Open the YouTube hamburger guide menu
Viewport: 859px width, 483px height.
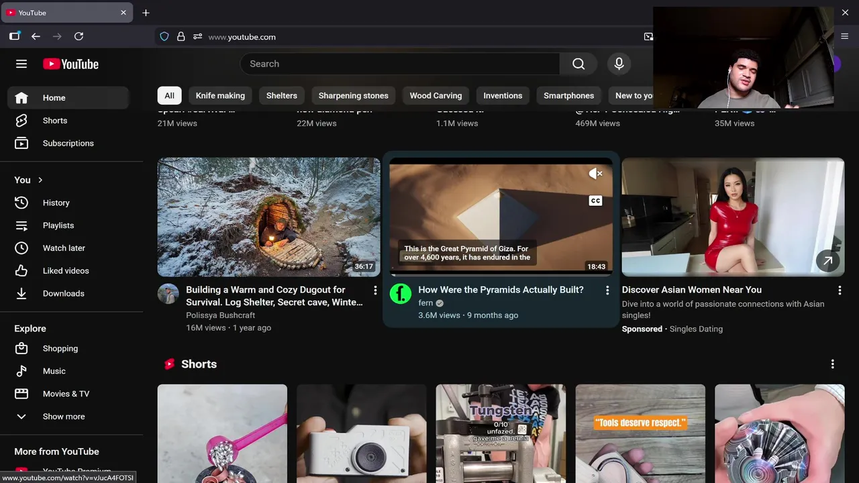[21, 64]
